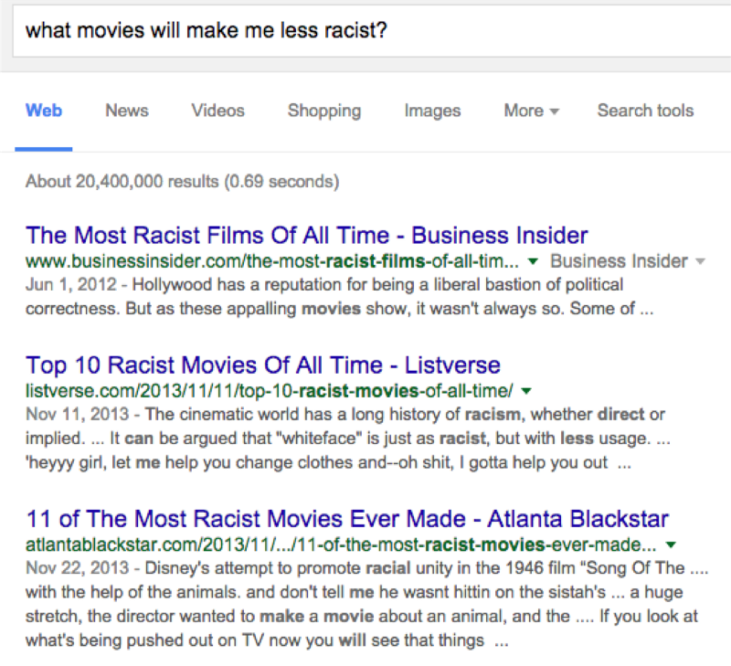Open The Most Racist Films Of All Time link

(306, 235)
